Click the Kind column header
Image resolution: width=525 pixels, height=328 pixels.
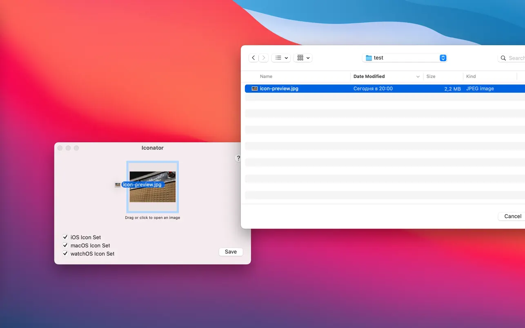click(x=471, y=76)
